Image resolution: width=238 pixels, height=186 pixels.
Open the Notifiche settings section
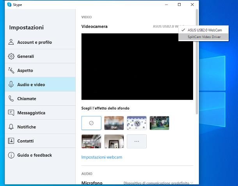(40, 127)
